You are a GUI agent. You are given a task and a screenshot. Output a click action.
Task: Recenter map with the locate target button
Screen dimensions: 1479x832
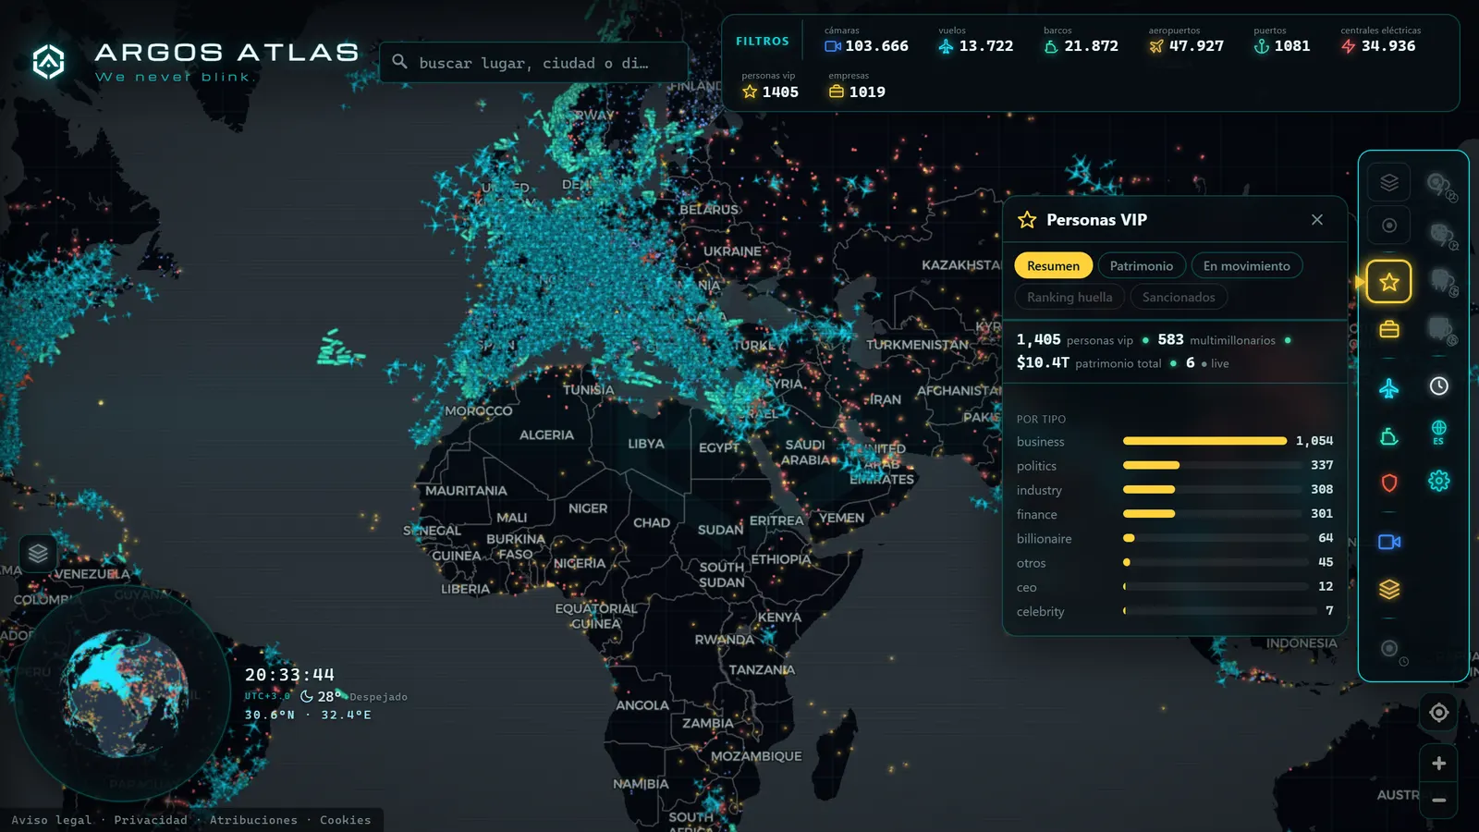(1438, 713)
